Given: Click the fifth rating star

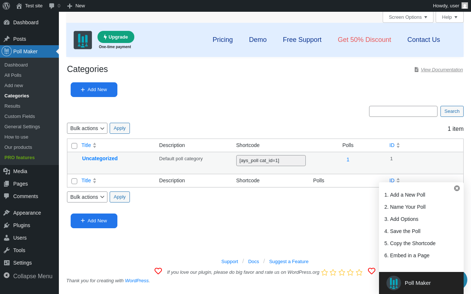Looking at the screenshot, I should [359, 272].
